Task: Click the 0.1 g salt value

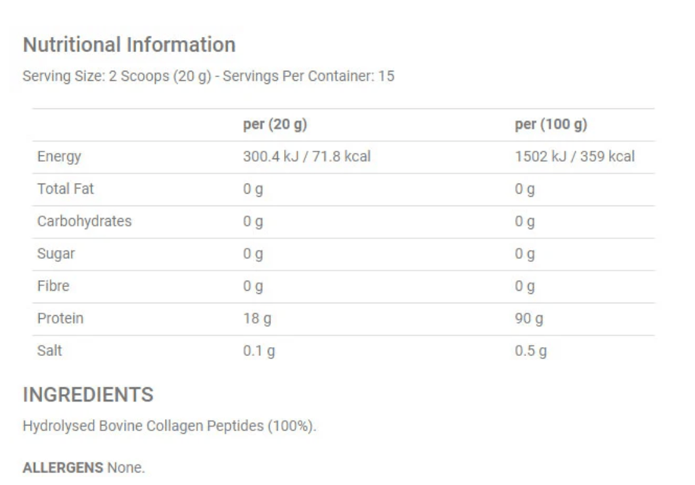Action: (259, 352)
